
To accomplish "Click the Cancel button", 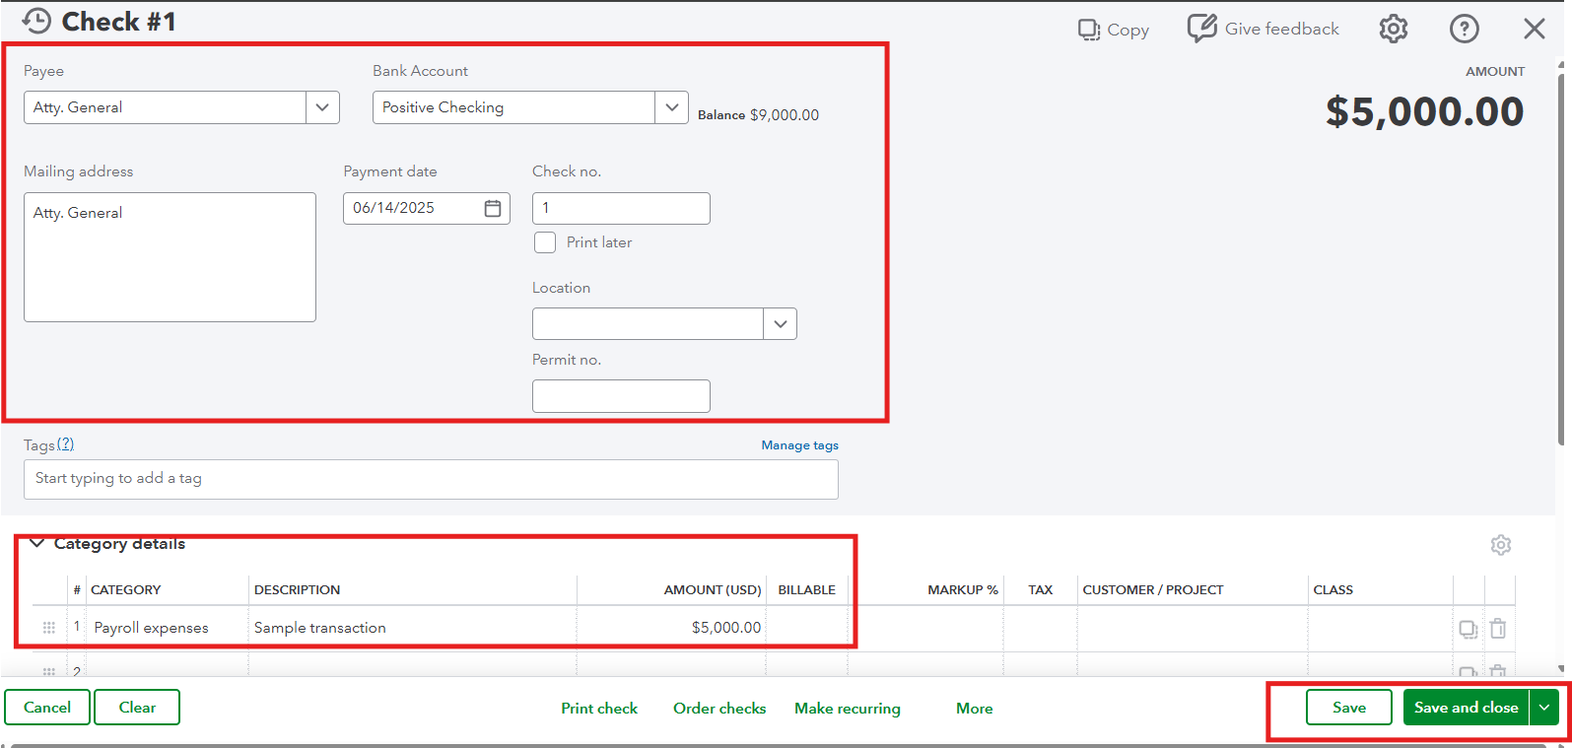I will (x=47, y=708).
